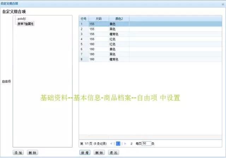The width and height of the screenshot is (226, 158).
Task: Click the 新增 button below the table
Action: point(85,153)
